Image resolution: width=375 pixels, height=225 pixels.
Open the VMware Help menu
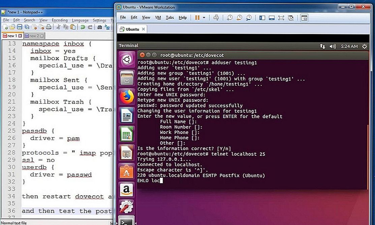point(183,18)
